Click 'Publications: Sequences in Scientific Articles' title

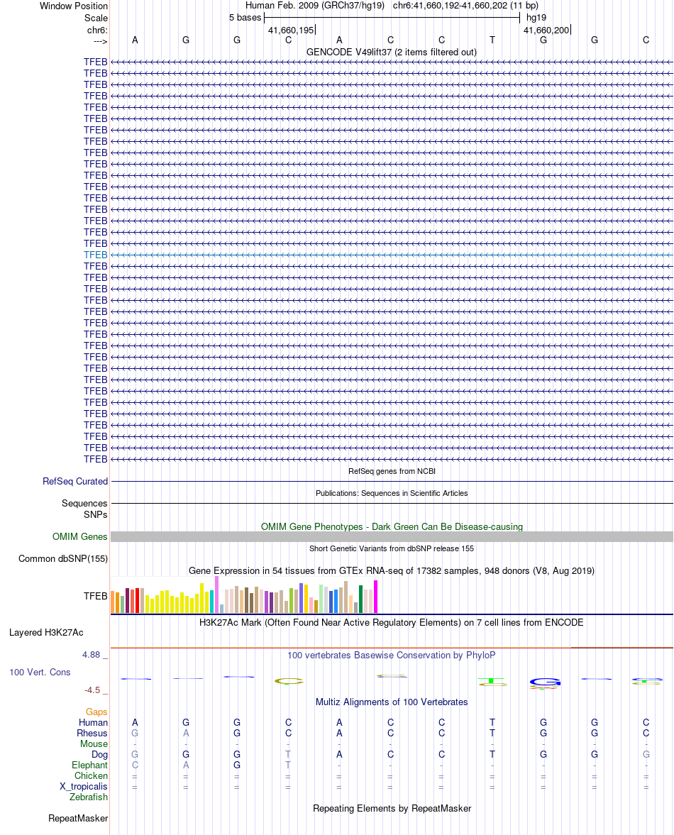392,493
